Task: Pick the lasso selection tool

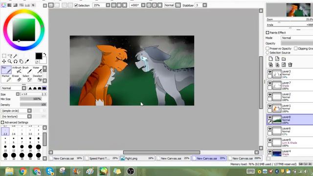Action: (10, 56)
